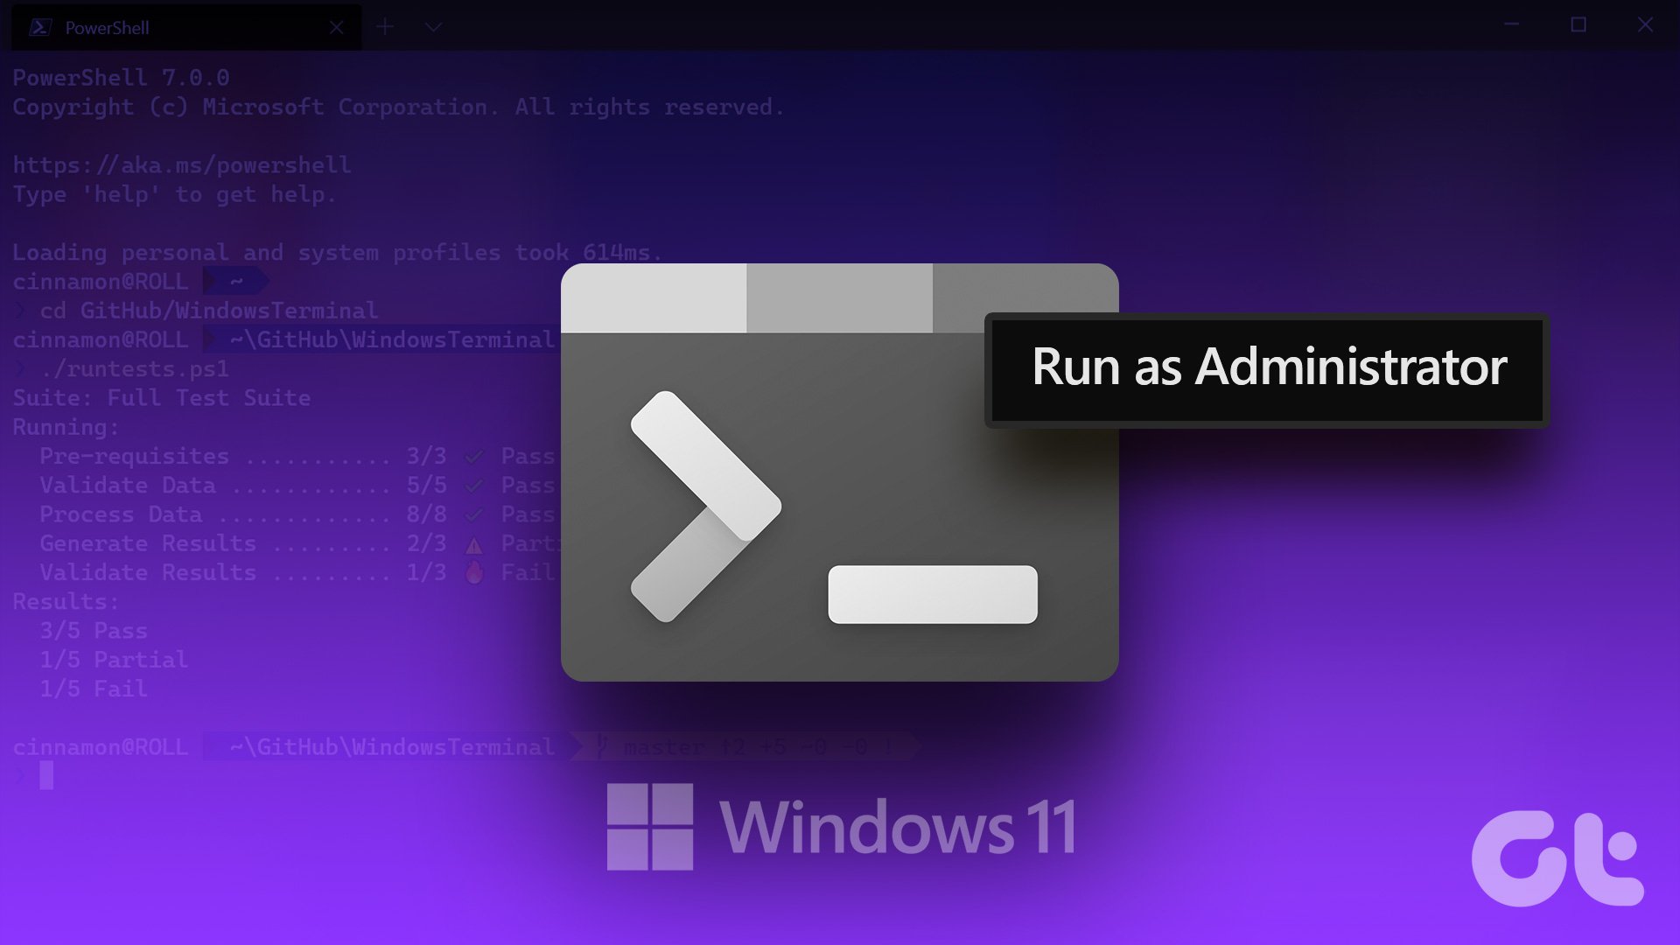This screenshot has height=945, width=1680.
Task: Maximize the terminal window
Action: [x=1580, y=25]
